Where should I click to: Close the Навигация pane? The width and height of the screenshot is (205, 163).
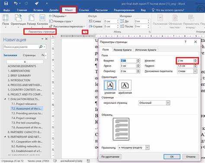point(46,39)
